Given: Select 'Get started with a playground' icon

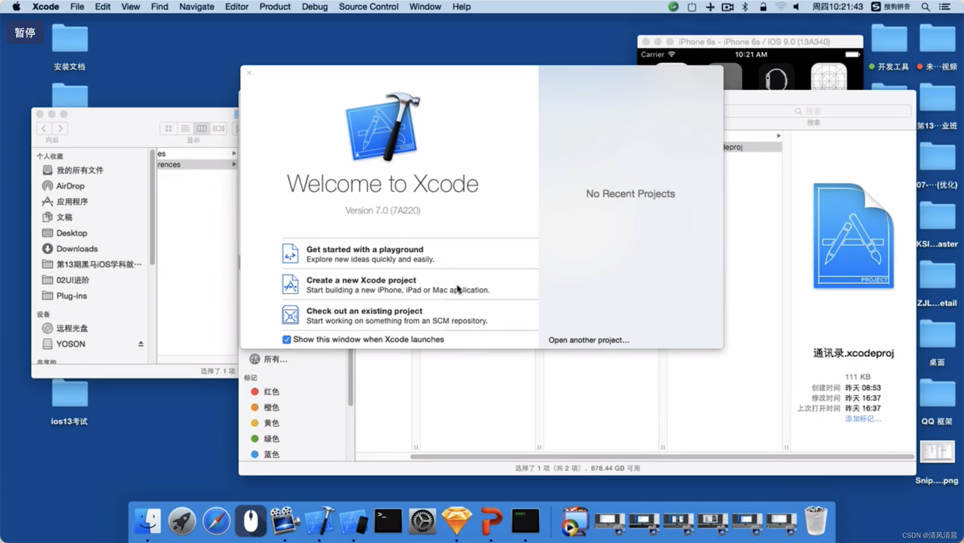Looking at the screenshot, I should 290,253.
